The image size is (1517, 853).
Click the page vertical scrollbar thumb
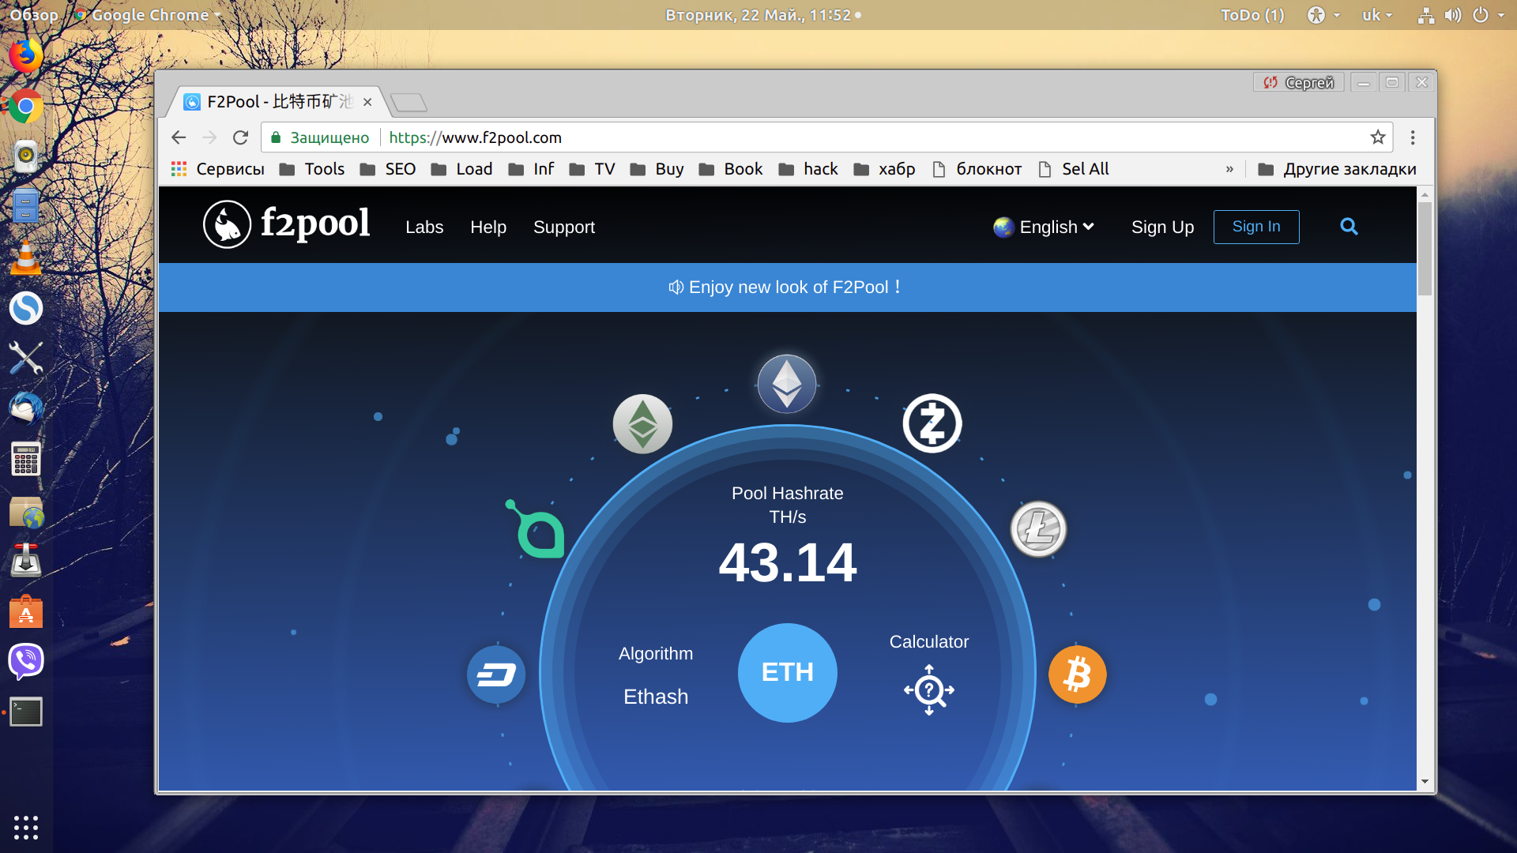(x=1425, y=248)
